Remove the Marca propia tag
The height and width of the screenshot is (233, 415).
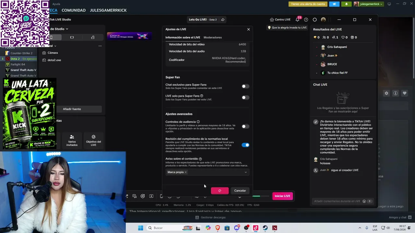(185, 172)
